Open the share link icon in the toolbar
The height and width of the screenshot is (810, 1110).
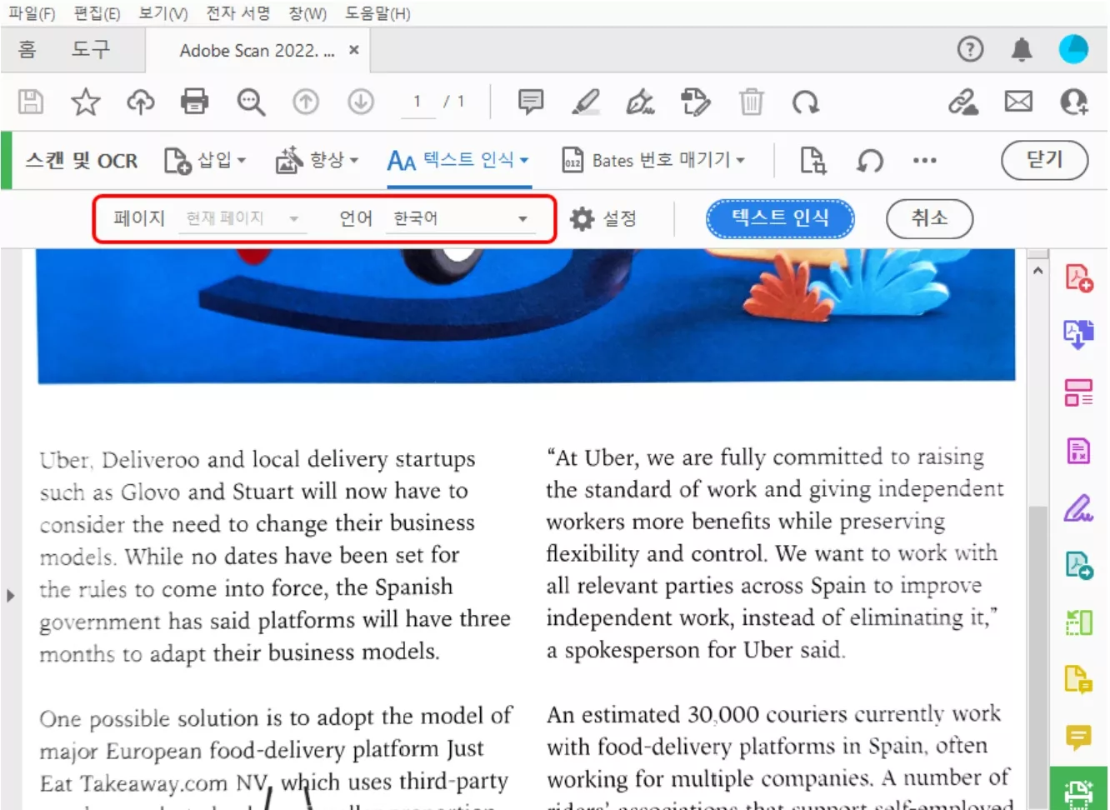pos(963,102)
